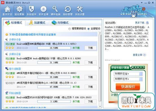
Task: Click 未下载 status for 47.95MB item
Action: (x=76, y=87)
